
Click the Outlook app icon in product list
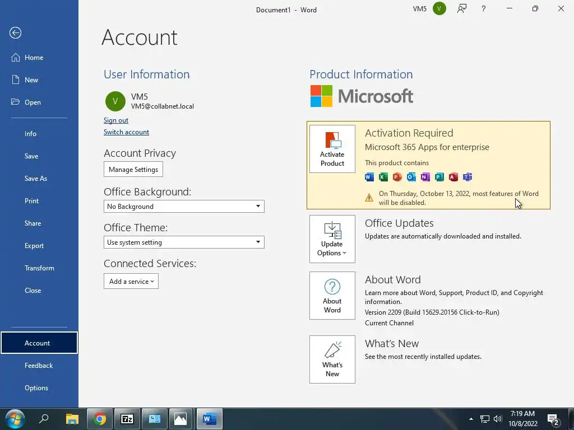[411, 177]
